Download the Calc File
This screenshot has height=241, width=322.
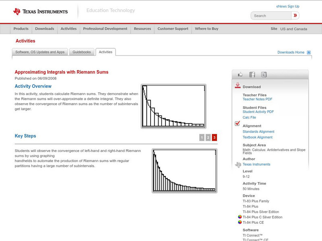pyautogui.click(x=249, y=117)
